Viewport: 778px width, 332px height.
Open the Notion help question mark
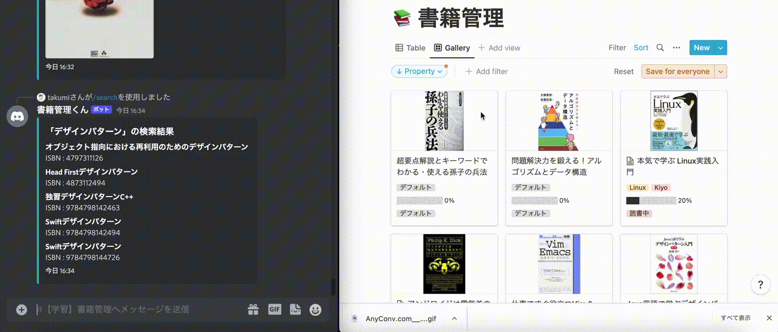760,284
